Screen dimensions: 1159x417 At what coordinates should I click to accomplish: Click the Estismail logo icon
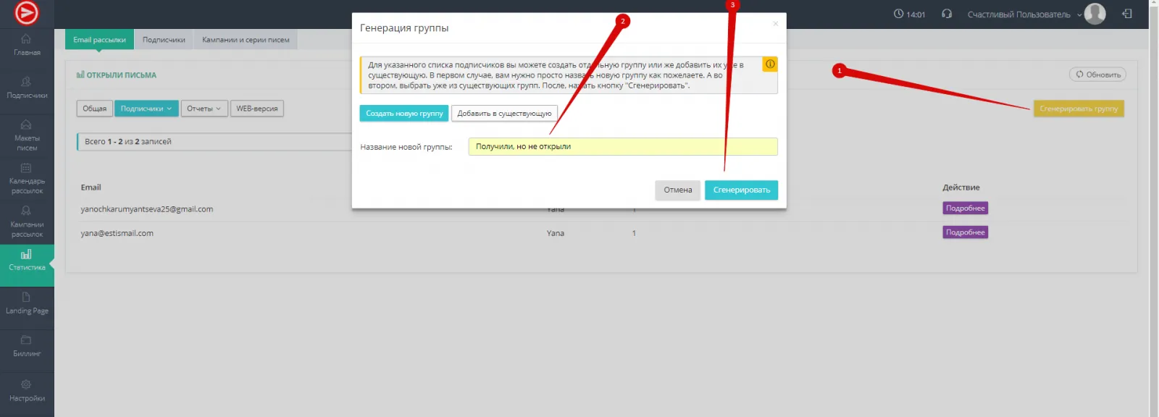coord(27,13)
